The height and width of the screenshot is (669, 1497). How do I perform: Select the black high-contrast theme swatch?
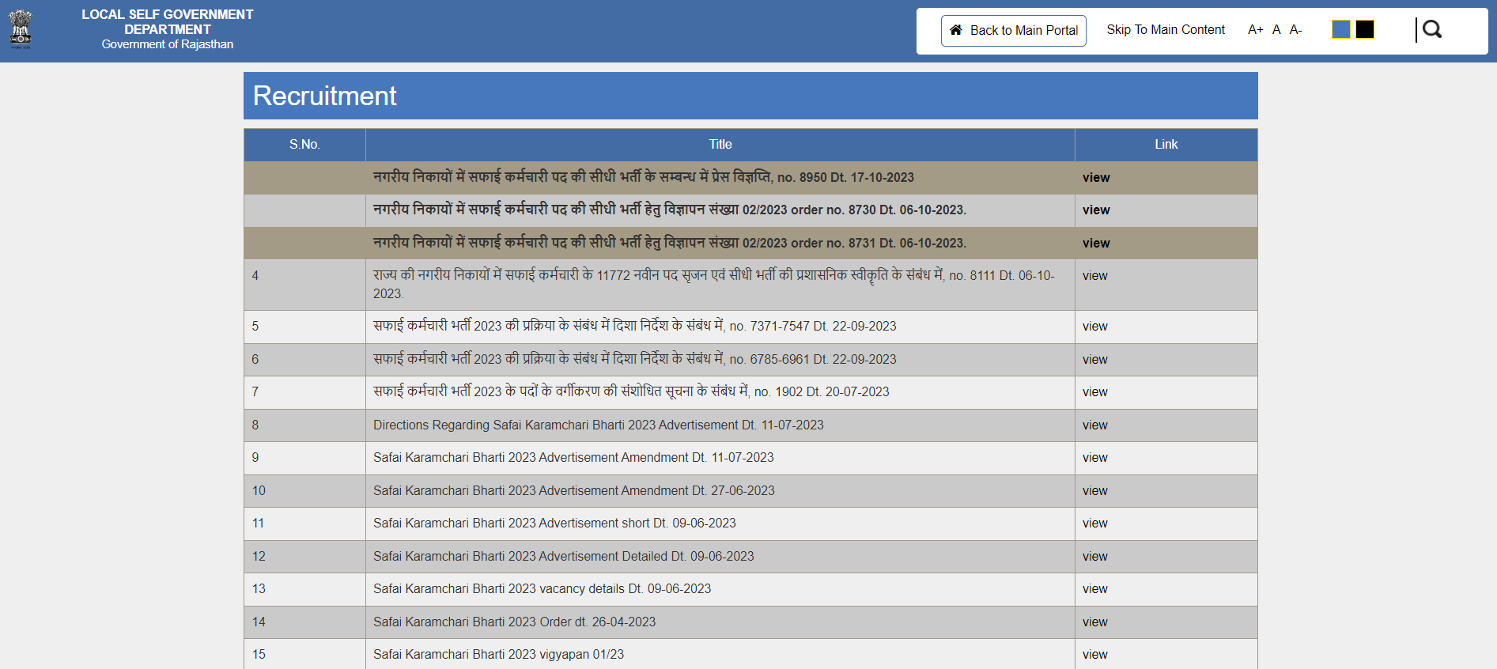click(x=1365, y=29)
